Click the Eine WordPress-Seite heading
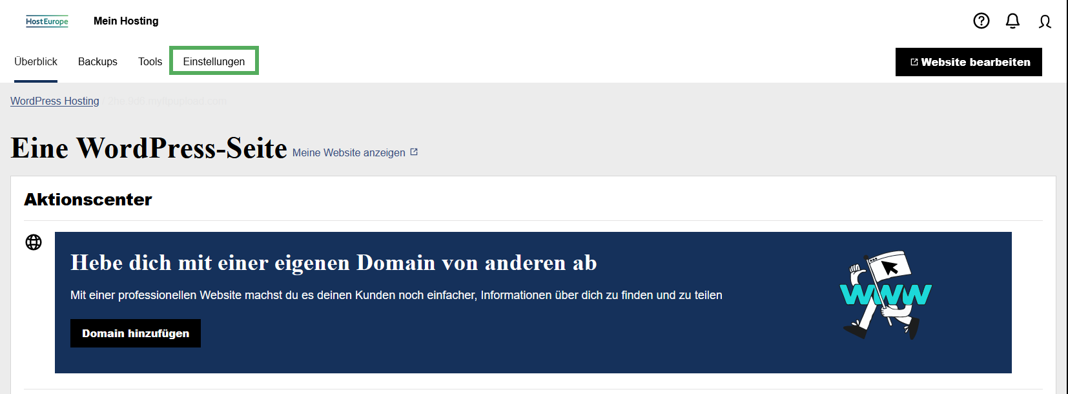Image resolution: width=1068 pixels, height=394 pixels. point(149,148)
